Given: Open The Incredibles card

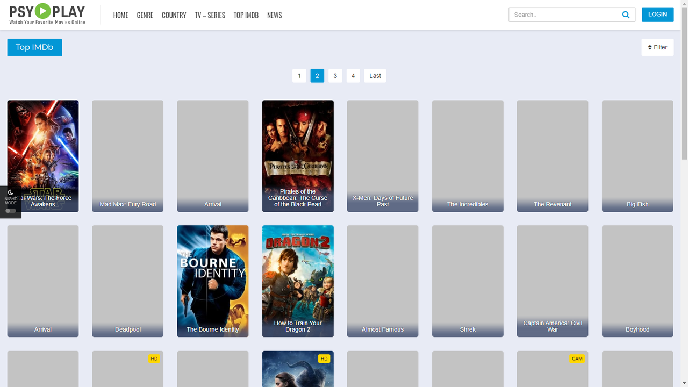Looking at the screenshot, I should coord(468,156).
